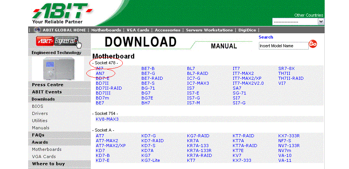Open Engineered Technology sidebar heading
The image size is (349, 169).
click(56, 53)
